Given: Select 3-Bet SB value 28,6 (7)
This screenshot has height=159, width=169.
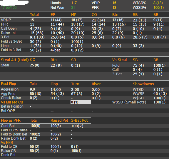Looking at the screenshot, I should coord(140,37).
